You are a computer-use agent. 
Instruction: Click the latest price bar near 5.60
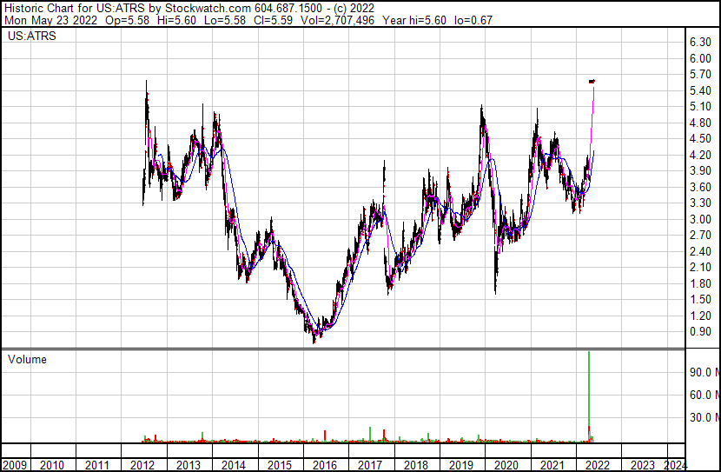click(x=592, y=82)
